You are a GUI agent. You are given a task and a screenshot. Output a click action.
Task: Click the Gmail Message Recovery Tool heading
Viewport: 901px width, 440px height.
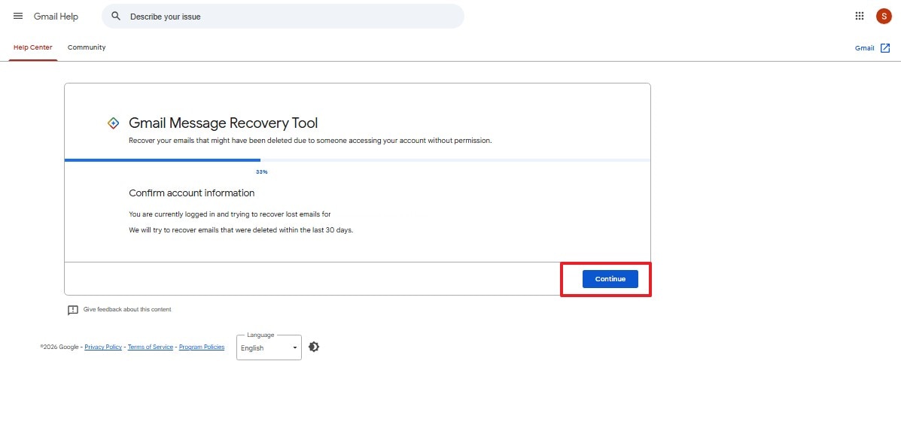point(223,123)
